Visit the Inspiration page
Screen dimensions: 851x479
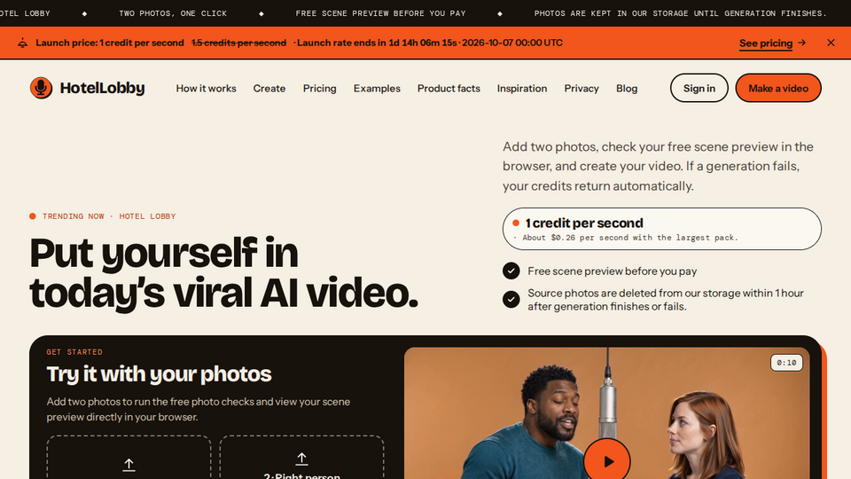[521, 88]
